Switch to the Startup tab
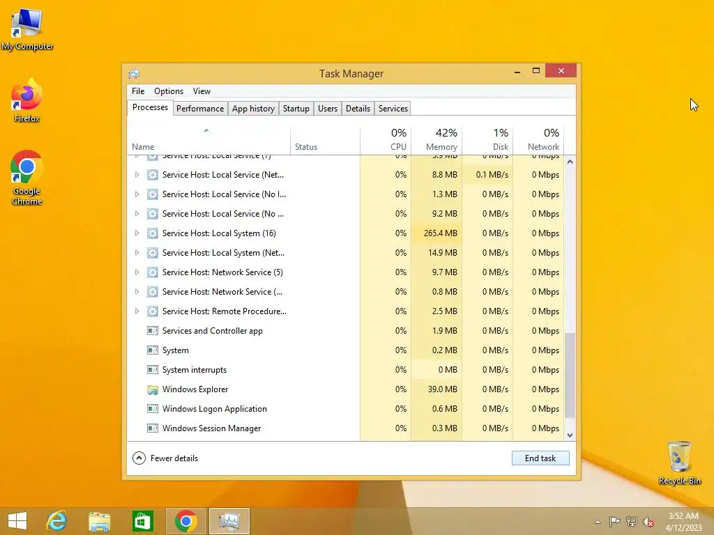This screenshot has width=714, height=535. [296, 108]
